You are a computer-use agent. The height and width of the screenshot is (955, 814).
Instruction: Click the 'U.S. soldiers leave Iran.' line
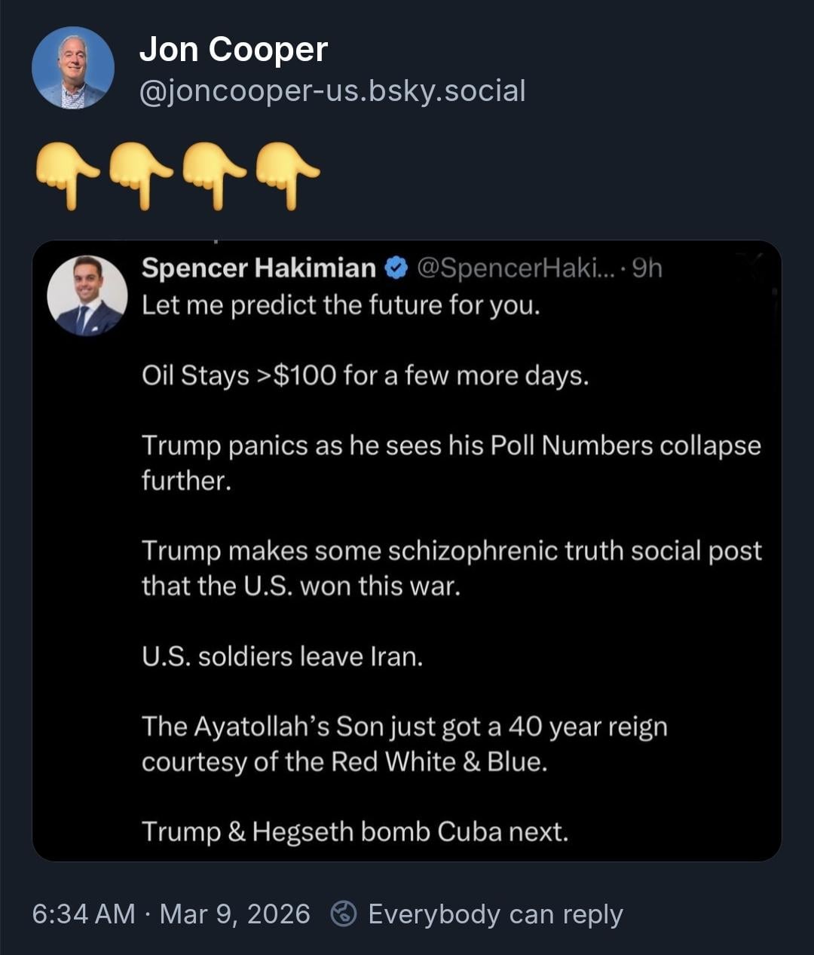(282, 657)
